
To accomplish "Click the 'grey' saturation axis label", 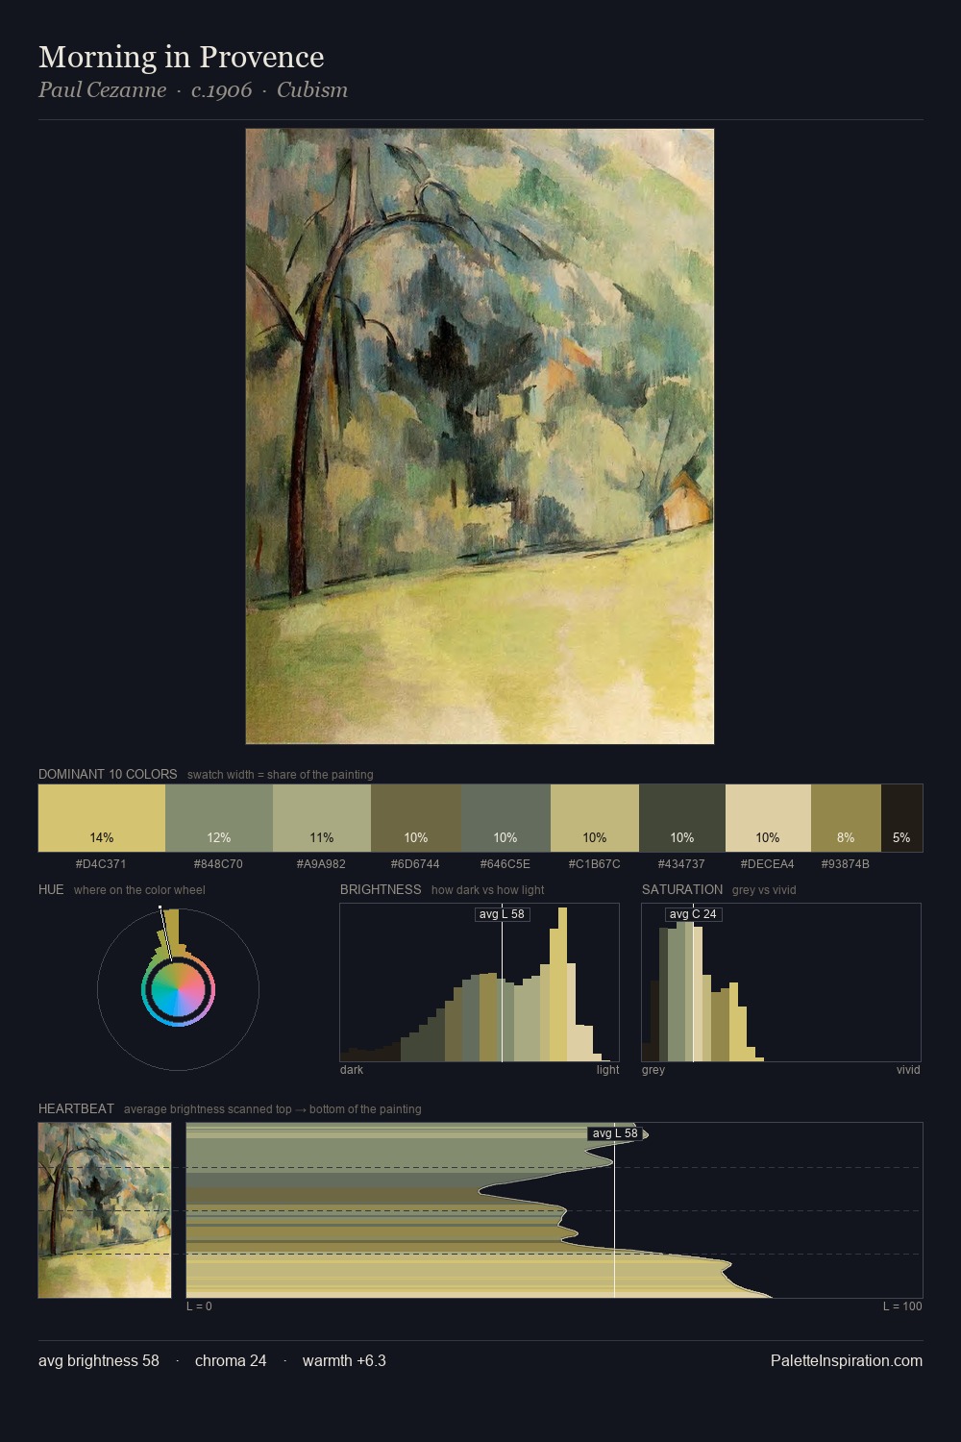I will pyautogui.click(x=653, y=1070).
